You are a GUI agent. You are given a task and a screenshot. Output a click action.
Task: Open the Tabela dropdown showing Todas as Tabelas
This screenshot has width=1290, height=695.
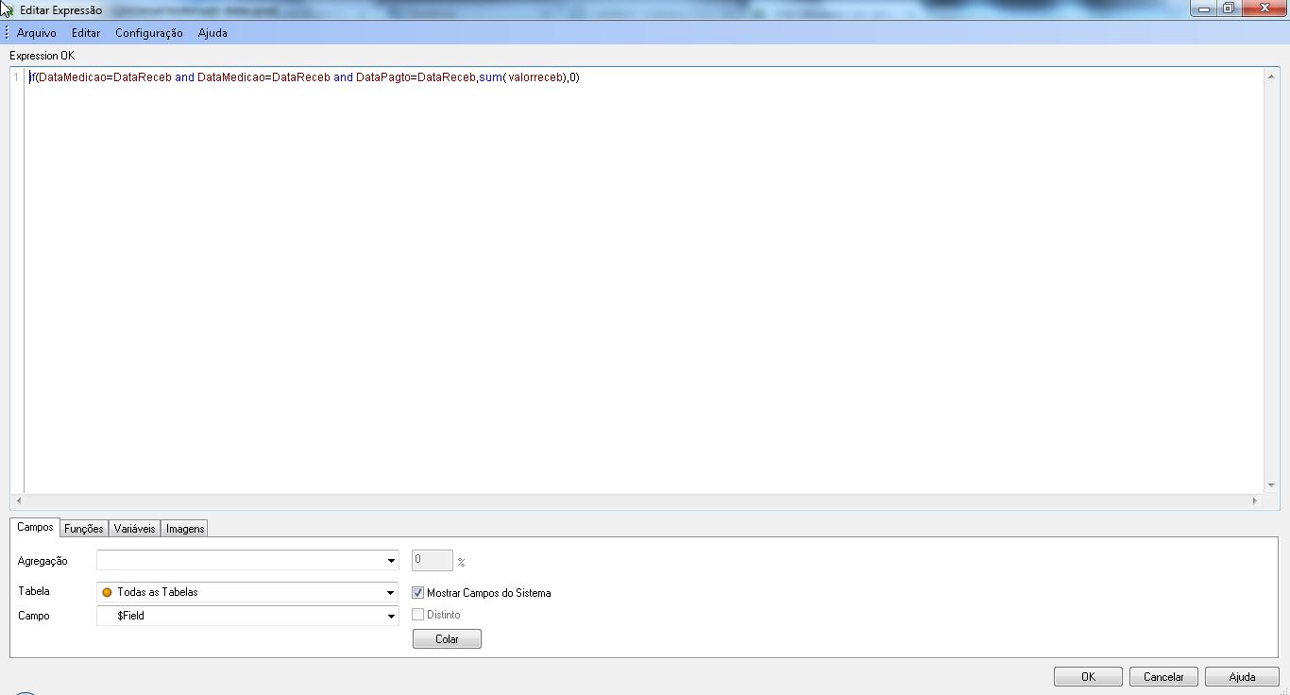pos(247,593)
